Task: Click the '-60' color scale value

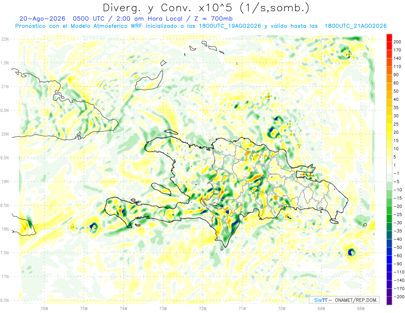Action: coord(398,256)
